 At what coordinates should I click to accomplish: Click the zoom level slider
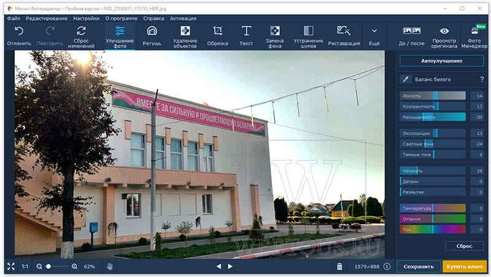(x=57, y=267)
